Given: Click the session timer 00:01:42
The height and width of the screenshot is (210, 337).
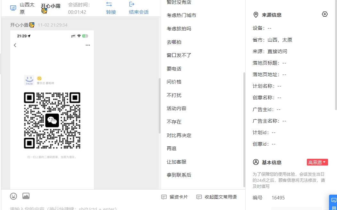Looking at the screenshot, I should [x=77, y=12].
